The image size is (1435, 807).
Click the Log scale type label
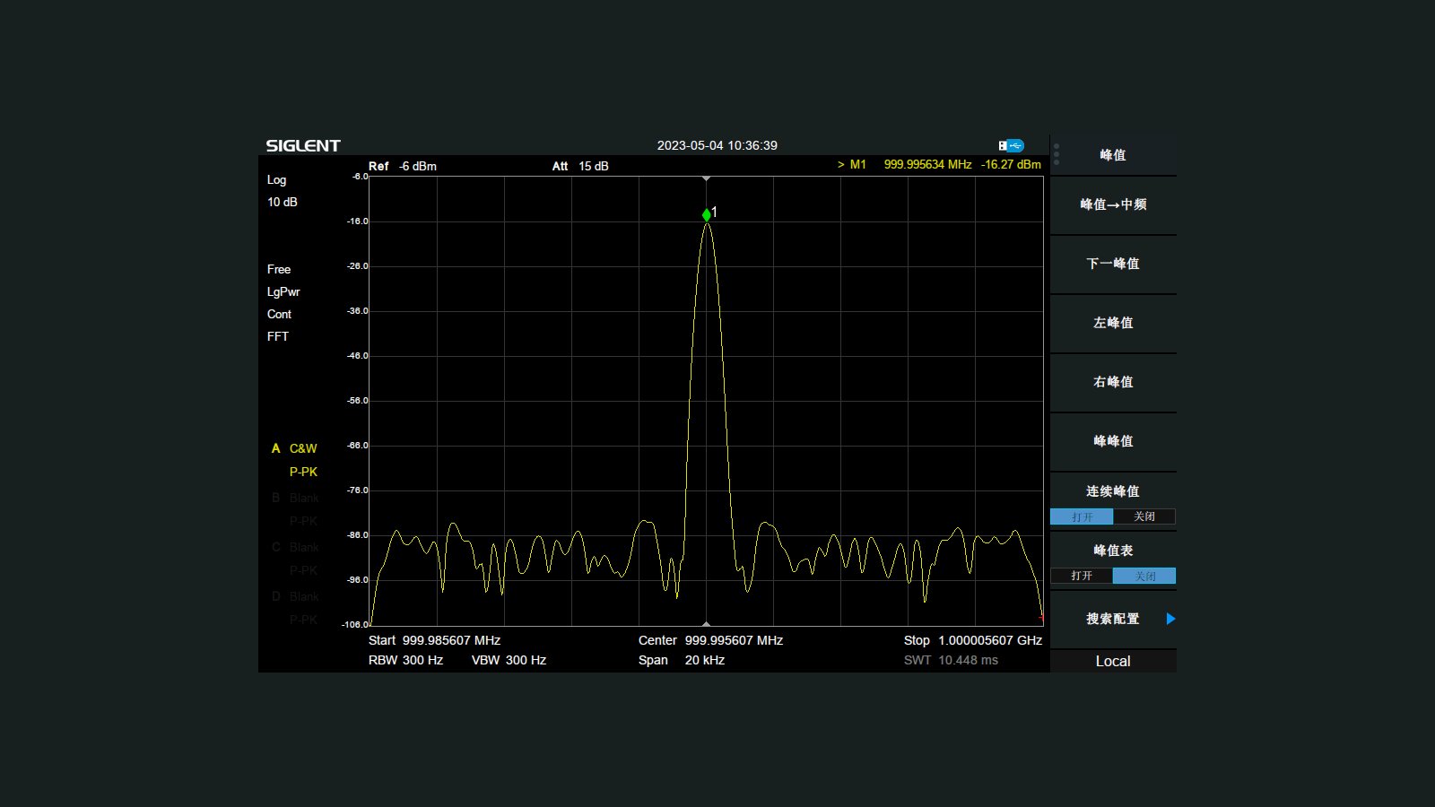pos(276,179)
